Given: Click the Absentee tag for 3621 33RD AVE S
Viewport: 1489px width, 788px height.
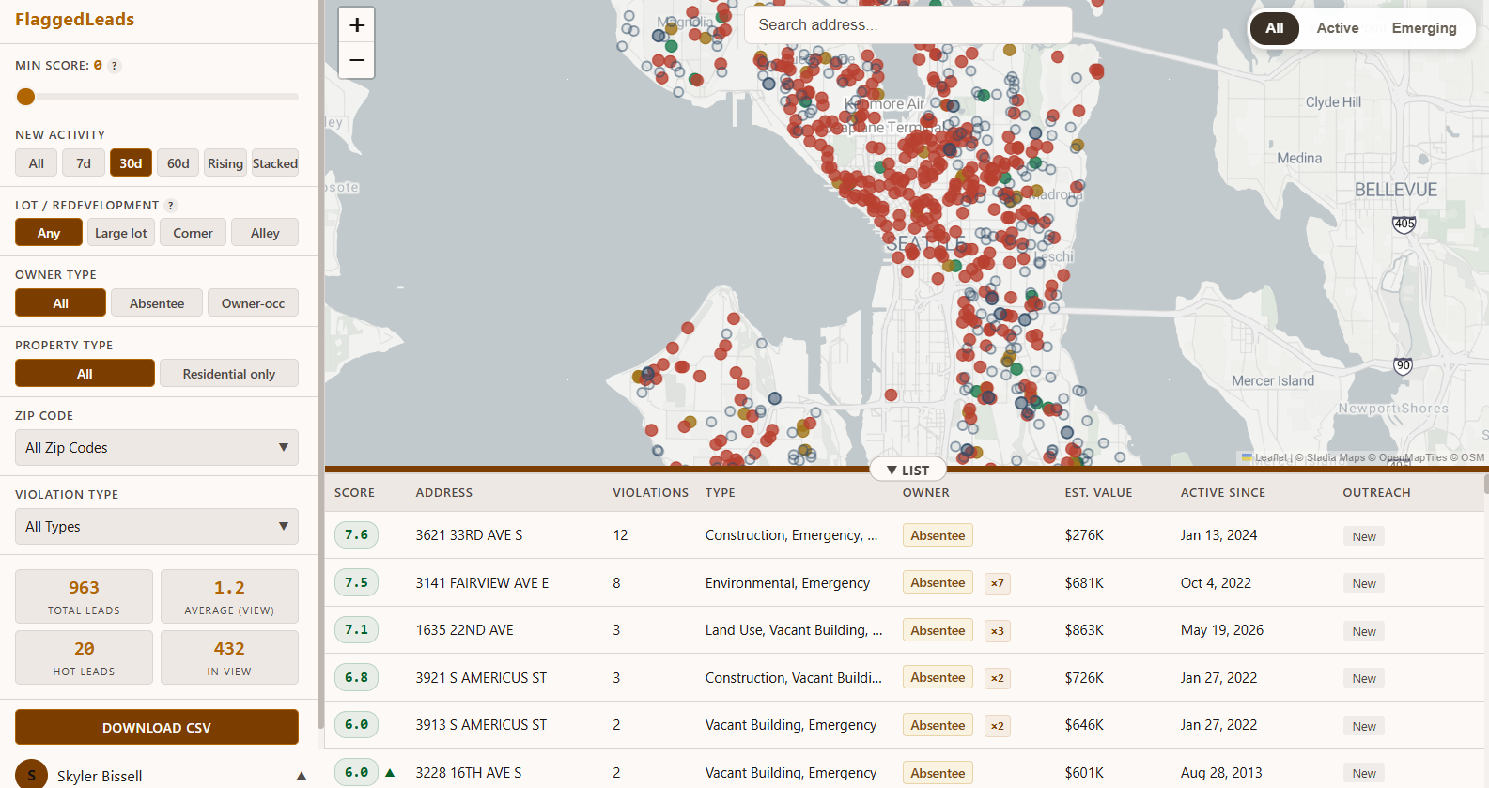Looking at the screenshot, I should click(938, 535).
